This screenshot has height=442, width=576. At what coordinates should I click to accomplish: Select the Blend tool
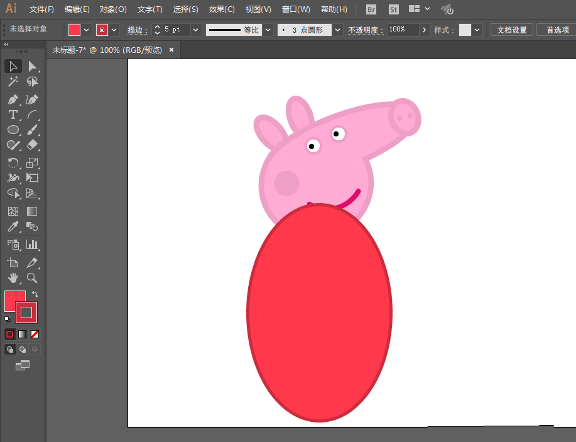(x=32, y=226)
